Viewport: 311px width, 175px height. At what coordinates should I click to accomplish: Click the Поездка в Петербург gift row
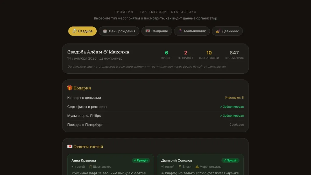(x=155, y=125)
